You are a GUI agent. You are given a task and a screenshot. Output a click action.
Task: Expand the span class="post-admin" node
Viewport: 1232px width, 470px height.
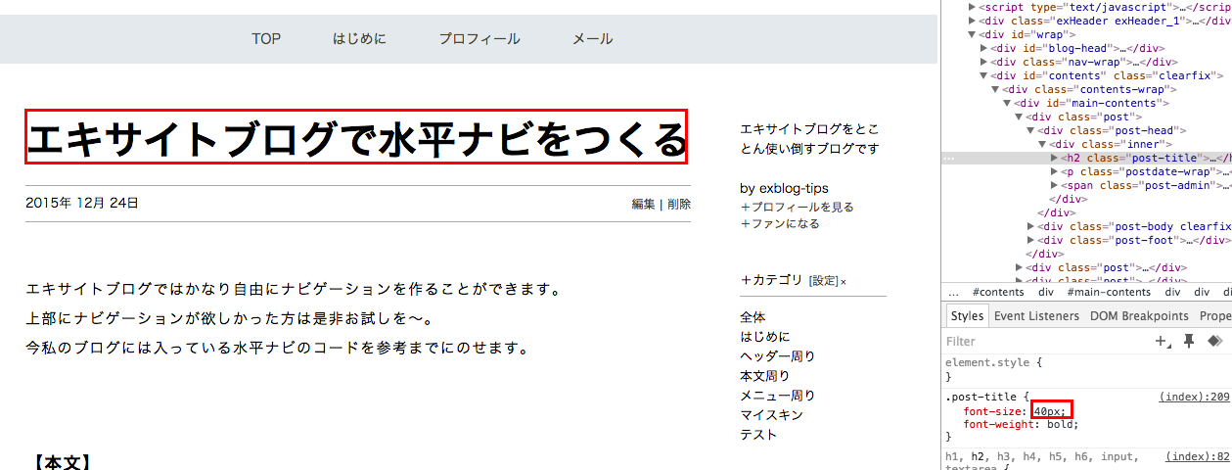(1055, 185)
